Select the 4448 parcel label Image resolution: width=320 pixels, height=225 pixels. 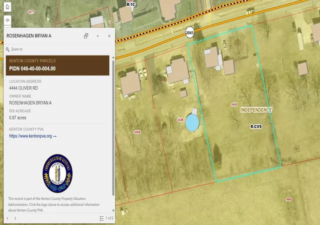pyautogui.click(x=180, y=119)
